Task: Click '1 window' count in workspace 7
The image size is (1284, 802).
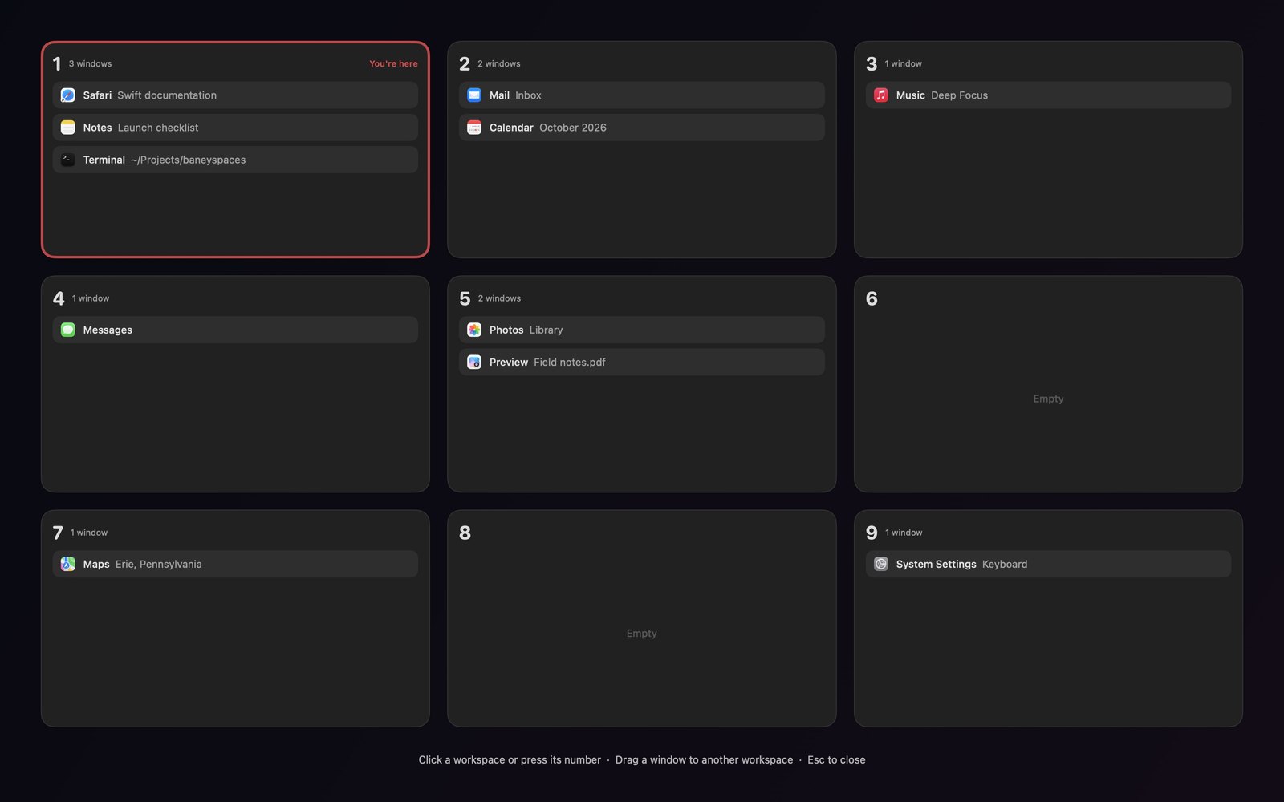Action: tap(89, 533)
